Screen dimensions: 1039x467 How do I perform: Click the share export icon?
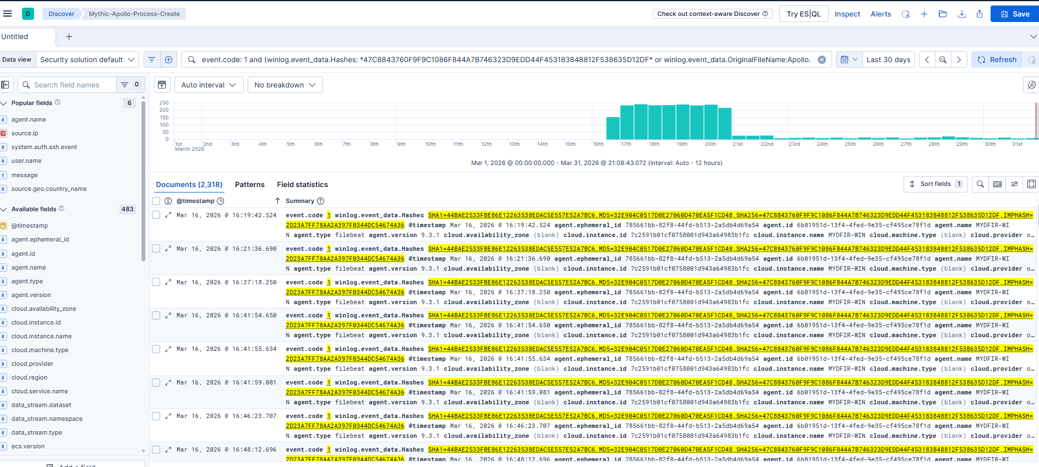980,14
